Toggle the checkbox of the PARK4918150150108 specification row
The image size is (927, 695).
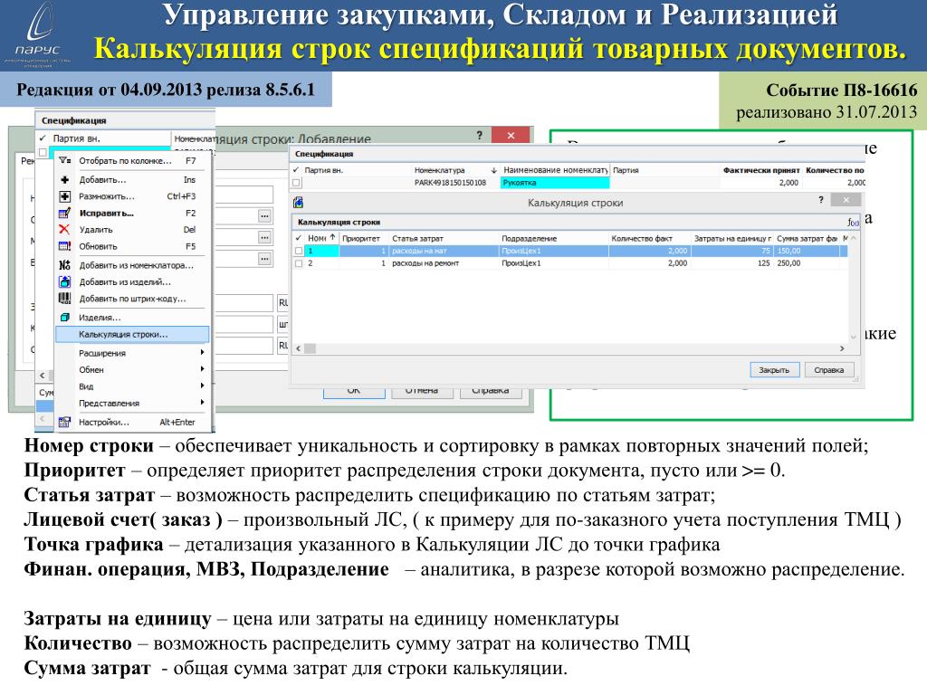[x=297, y=183]
